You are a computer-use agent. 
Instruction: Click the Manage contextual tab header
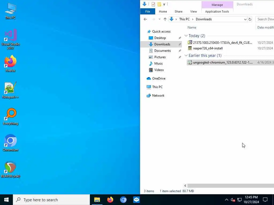[x=217, y=5]
